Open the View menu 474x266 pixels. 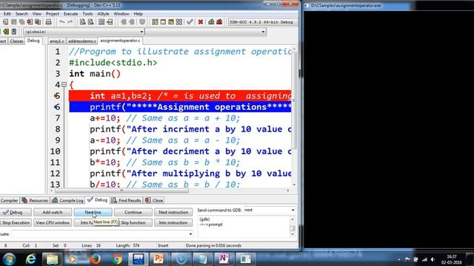[37, 14]
